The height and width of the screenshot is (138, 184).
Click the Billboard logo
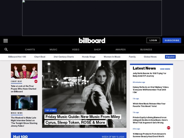[x=92, y=40]
